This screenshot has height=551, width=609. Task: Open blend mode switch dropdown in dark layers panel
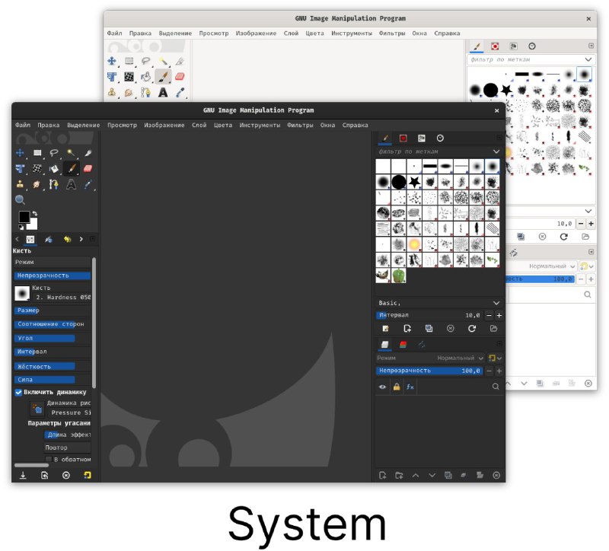click(x=495, y=358)
